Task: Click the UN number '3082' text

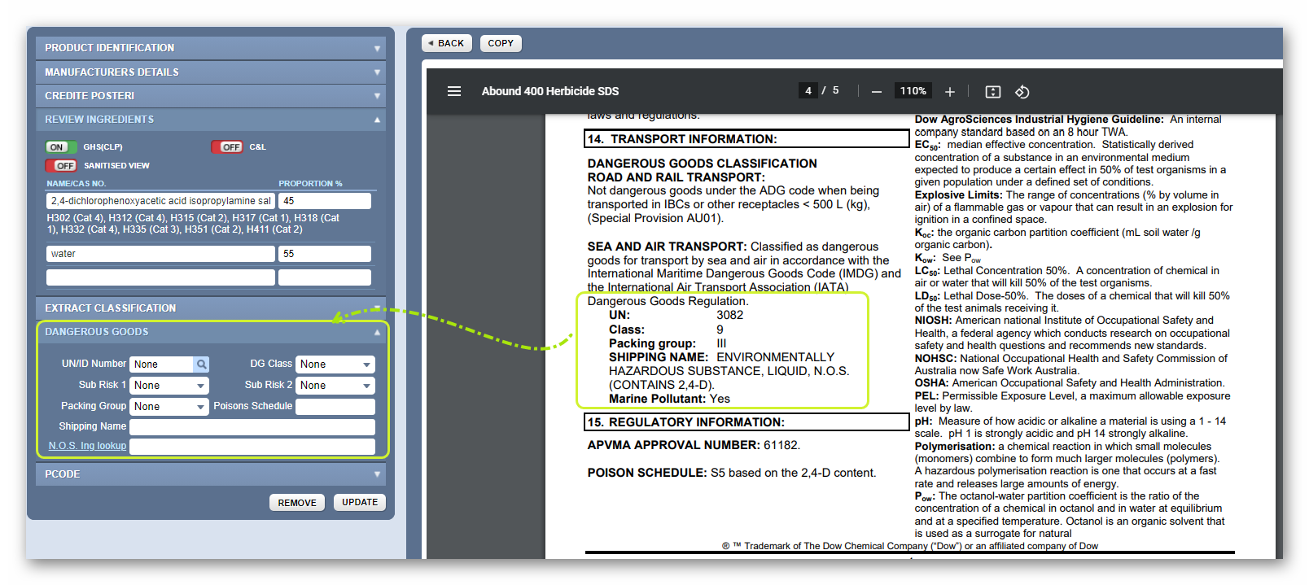Action: click(x=729, y=316)
